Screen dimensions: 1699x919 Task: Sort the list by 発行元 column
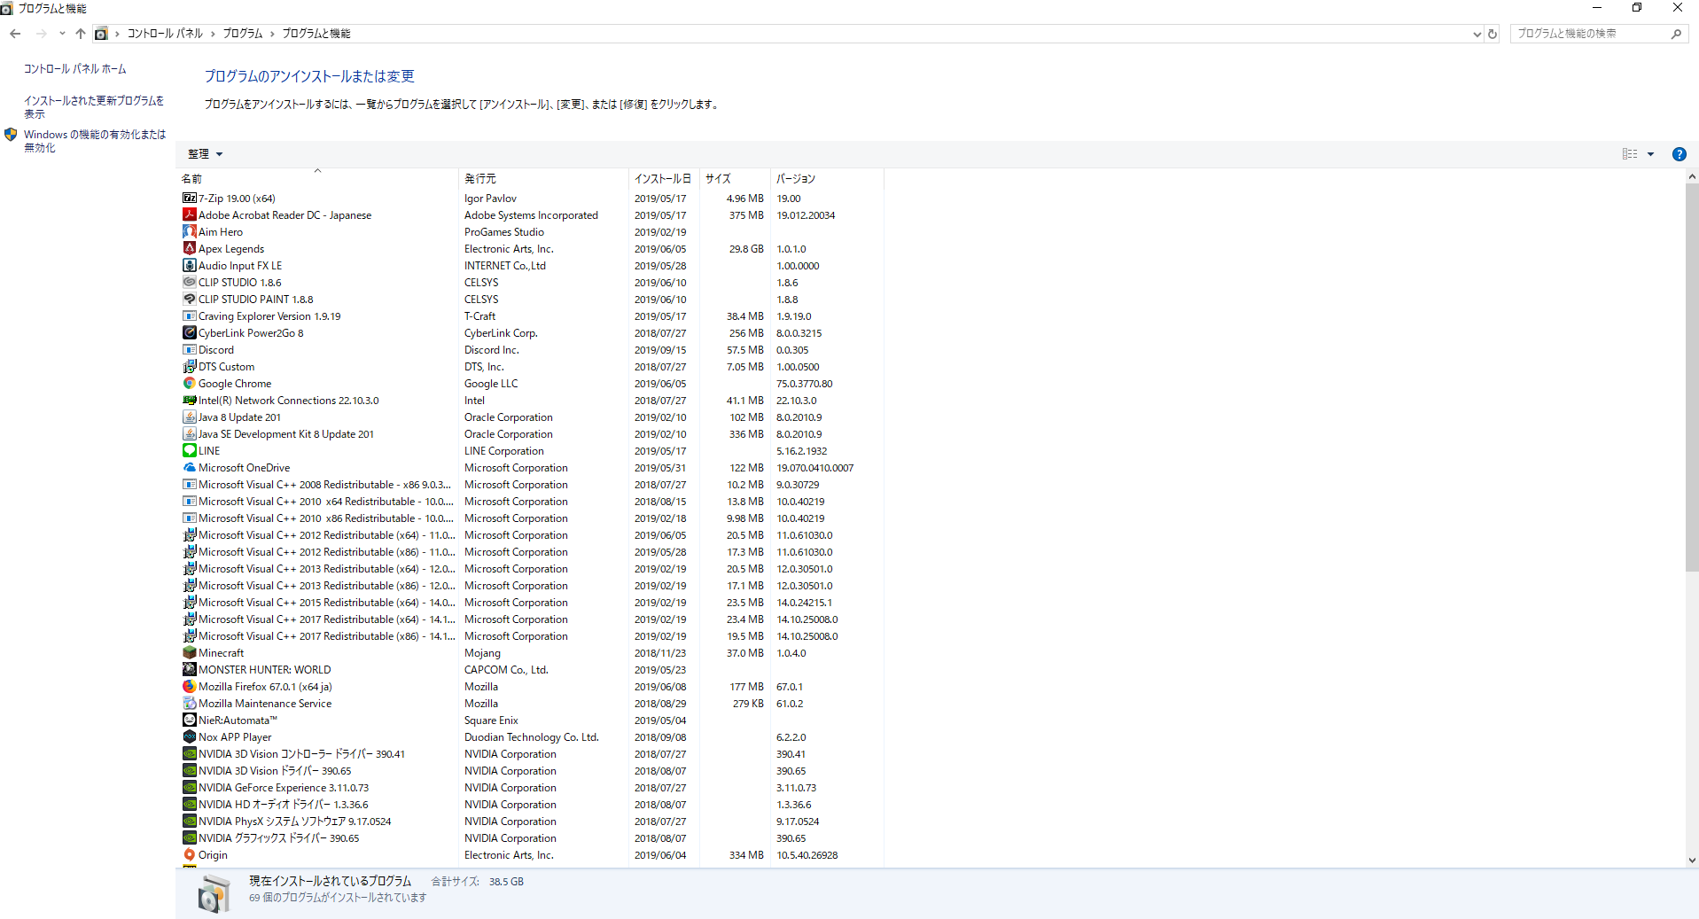(543, 179)
